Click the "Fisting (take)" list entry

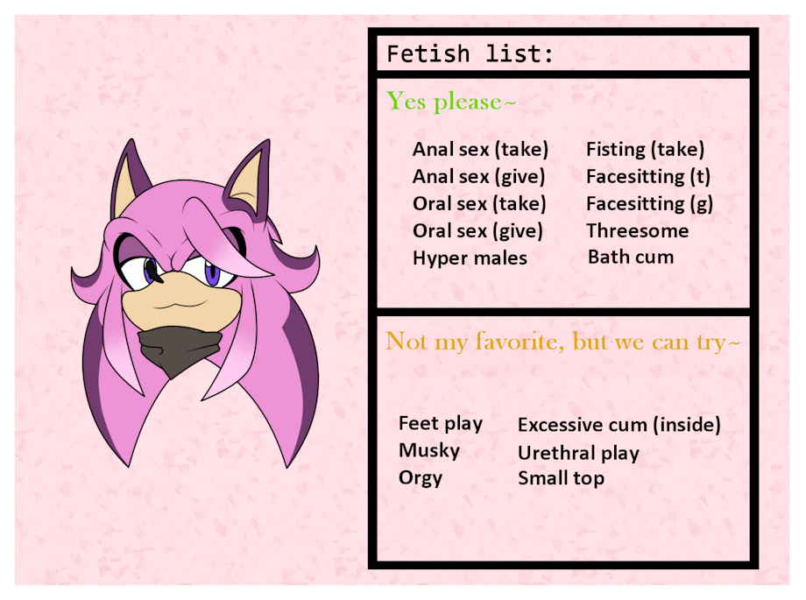coord(645,150)
